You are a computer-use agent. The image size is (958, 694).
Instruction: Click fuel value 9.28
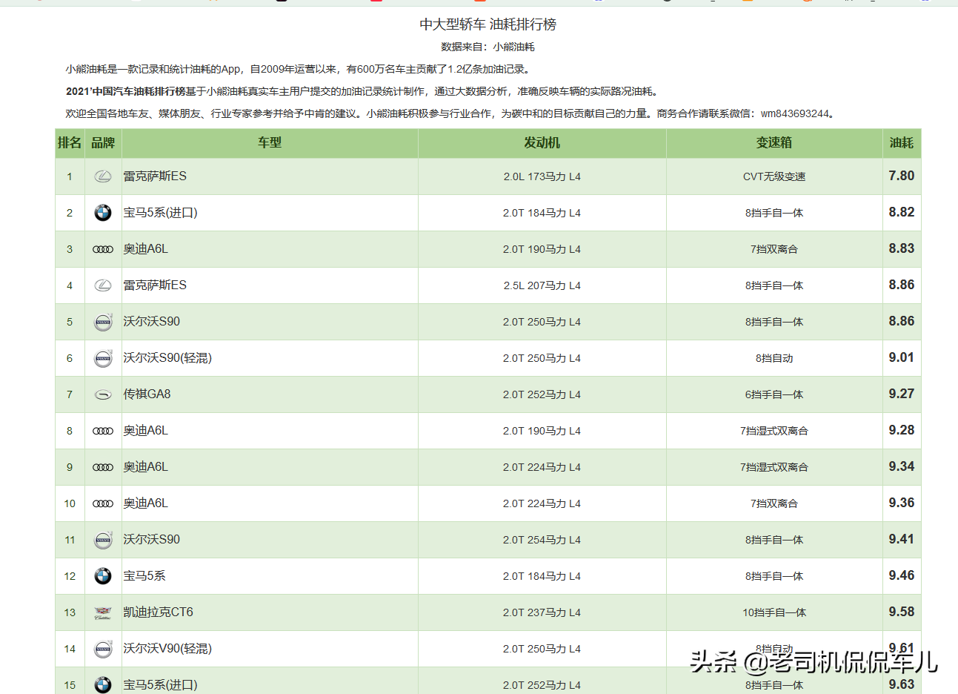pos(902,430)
